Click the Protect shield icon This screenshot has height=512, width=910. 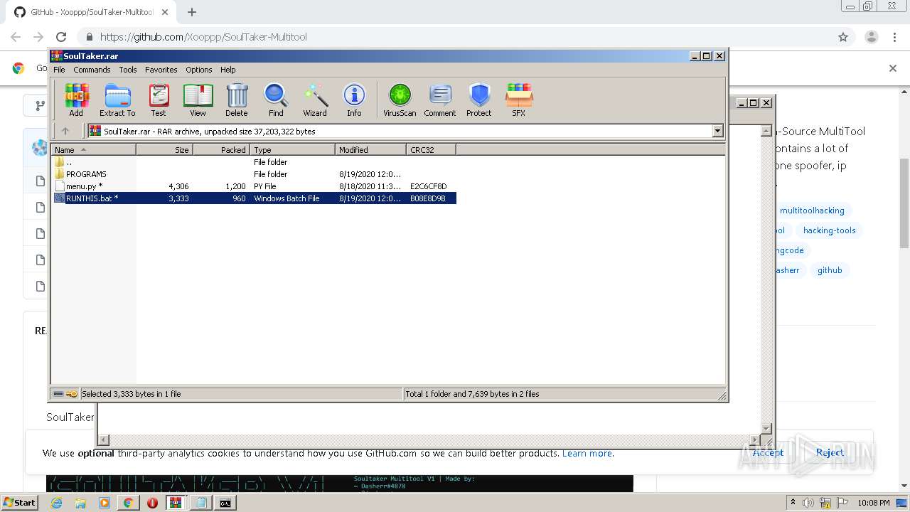479,100
